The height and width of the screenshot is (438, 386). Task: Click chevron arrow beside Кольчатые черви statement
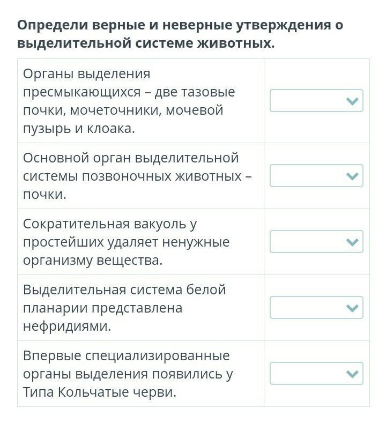[x=352, y=374]
